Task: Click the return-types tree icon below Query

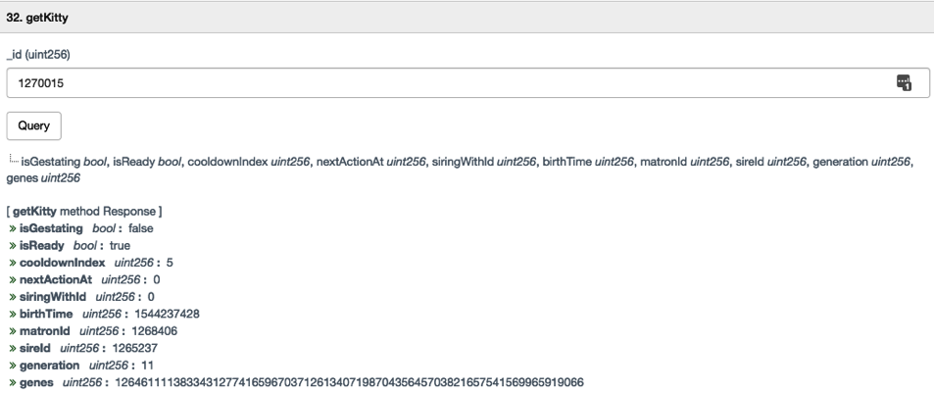Action: [x=13, y=160]
